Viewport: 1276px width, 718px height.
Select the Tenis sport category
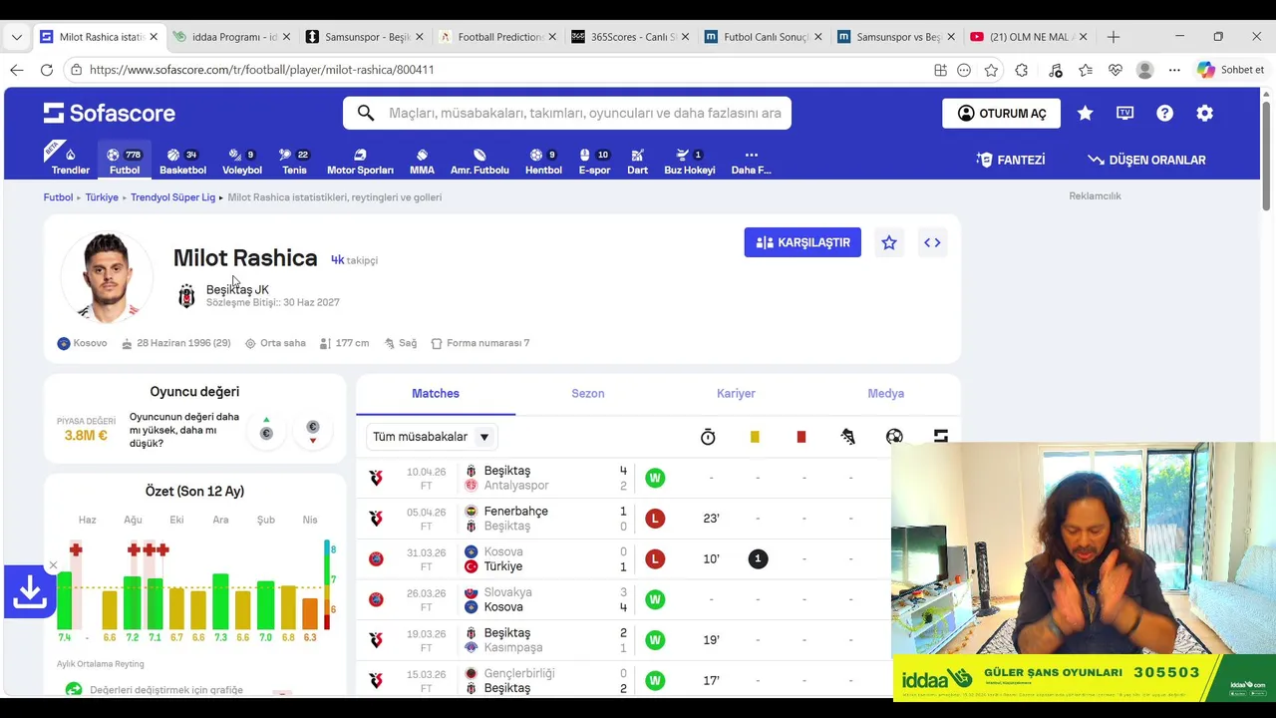coord(294,162)
